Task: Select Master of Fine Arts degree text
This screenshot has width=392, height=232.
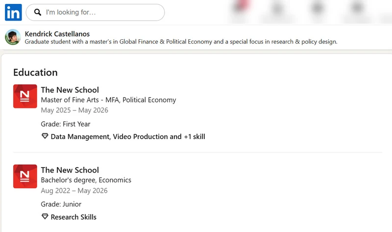Action: click(x=108, y=100)
